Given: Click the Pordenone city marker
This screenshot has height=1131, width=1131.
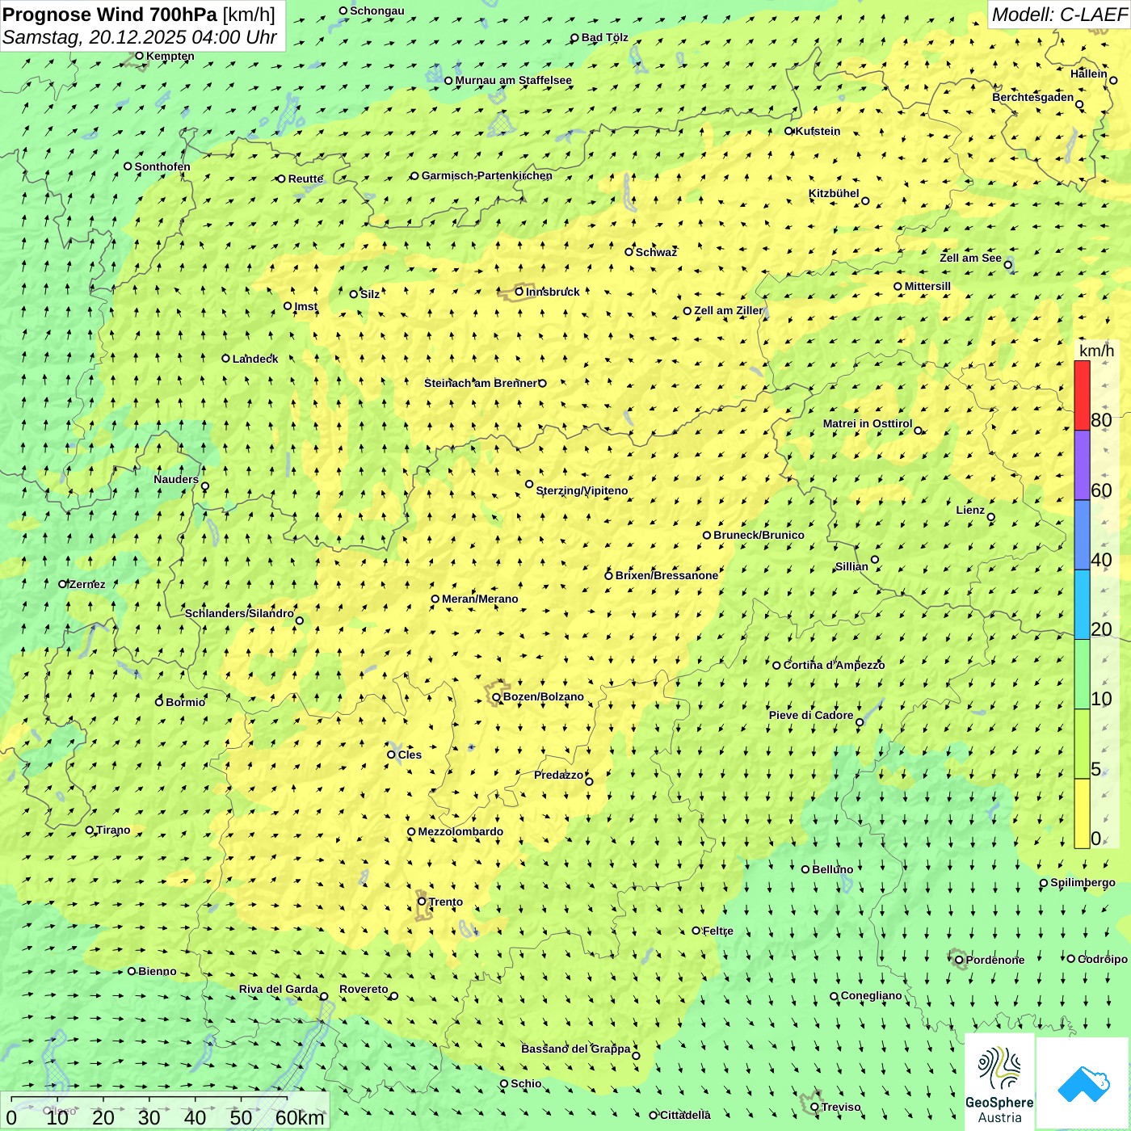Looking at the screenshot, I should point(959,960).
